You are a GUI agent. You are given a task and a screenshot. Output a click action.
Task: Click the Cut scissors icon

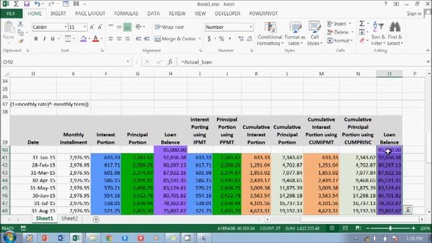[x=20, y=24]
